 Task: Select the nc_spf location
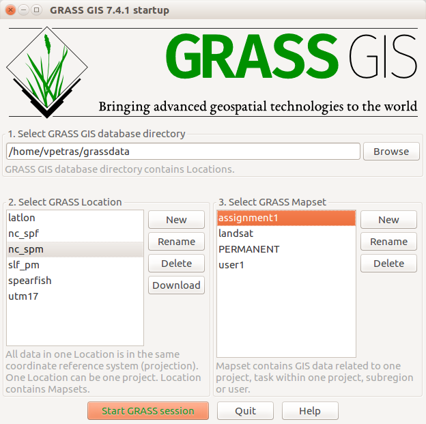(x=75, y=234)
